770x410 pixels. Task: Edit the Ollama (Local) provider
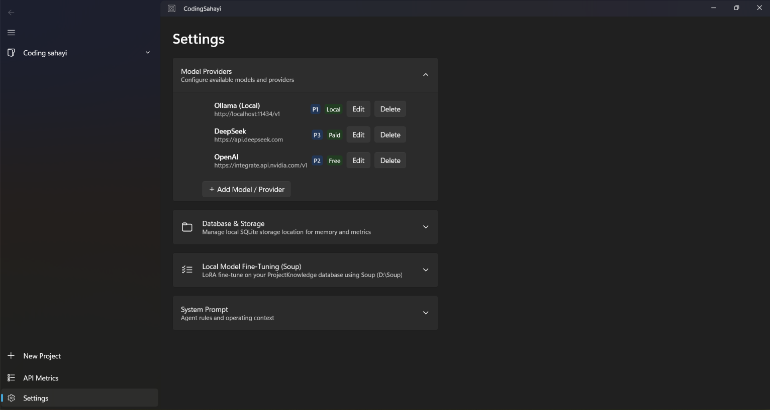(358, 109)
